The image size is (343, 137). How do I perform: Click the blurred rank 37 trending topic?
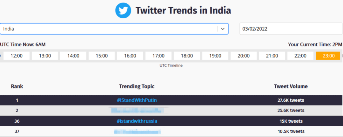[138, 131]
